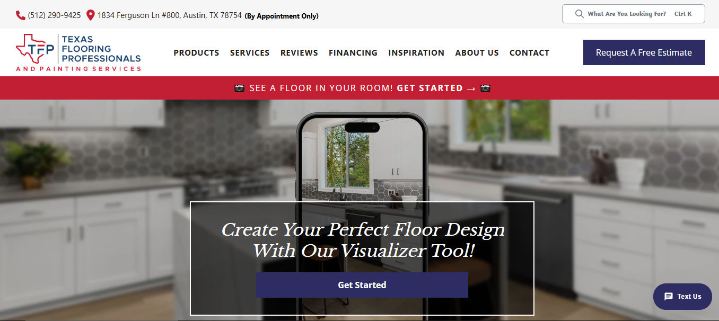Viewport: 719px width, 321px height.
Task: Go to the Contact page
Action: [x=529, y=52]
